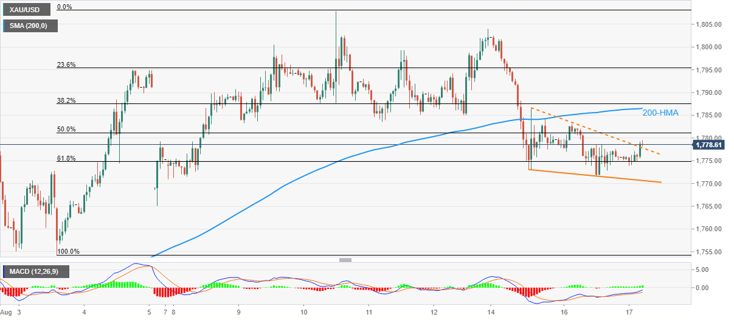Click the pane resize handle above MACD
Viewport: 734px width, 320px height.
tap(345, 260)
